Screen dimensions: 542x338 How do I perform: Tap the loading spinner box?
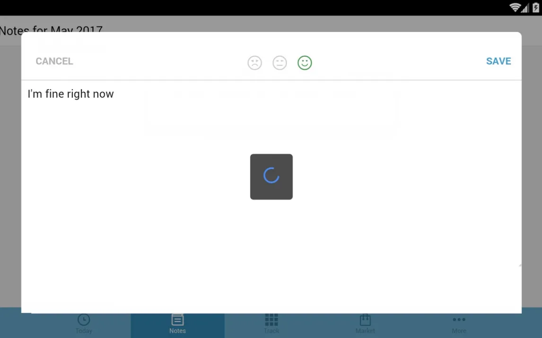click(271, 177)
